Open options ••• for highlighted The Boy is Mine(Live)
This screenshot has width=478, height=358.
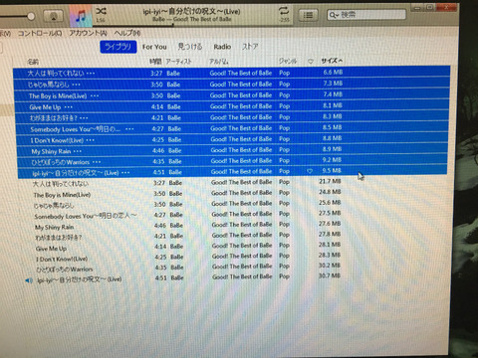coord(95,96)
